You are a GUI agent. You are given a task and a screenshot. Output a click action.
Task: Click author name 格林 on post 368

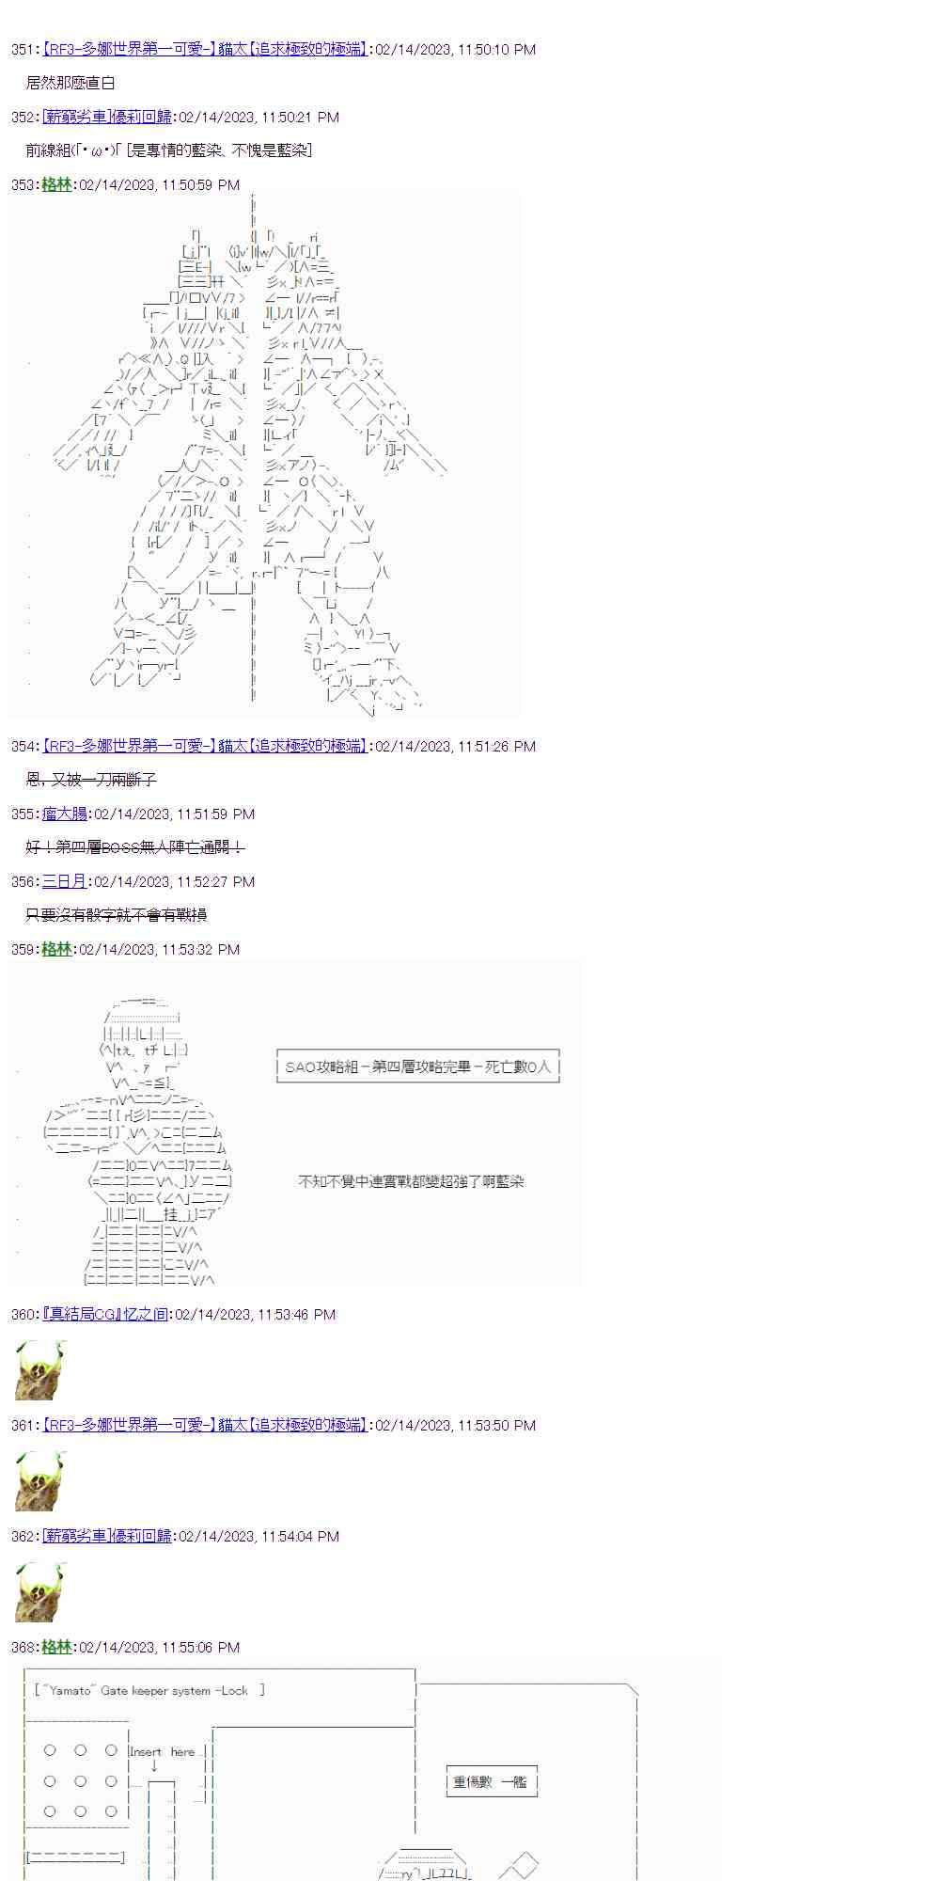tap(56, 1647)
